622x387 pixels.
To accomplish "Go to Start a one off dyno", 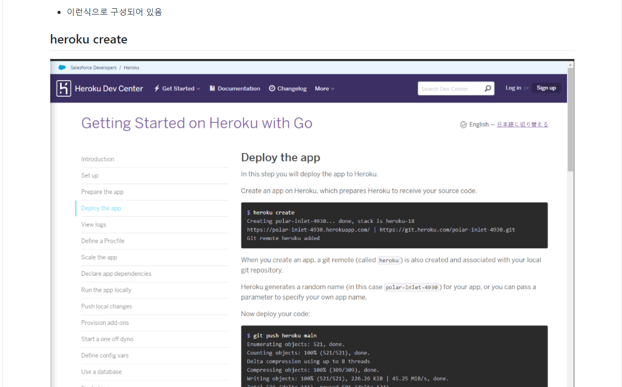I will pos(107,339).
